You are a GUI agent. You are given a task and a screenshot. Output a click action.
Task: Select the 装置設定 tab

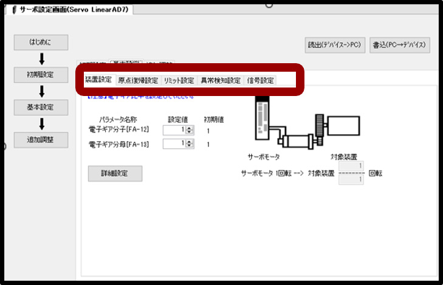pyautogui.click(x=98, y=80)
